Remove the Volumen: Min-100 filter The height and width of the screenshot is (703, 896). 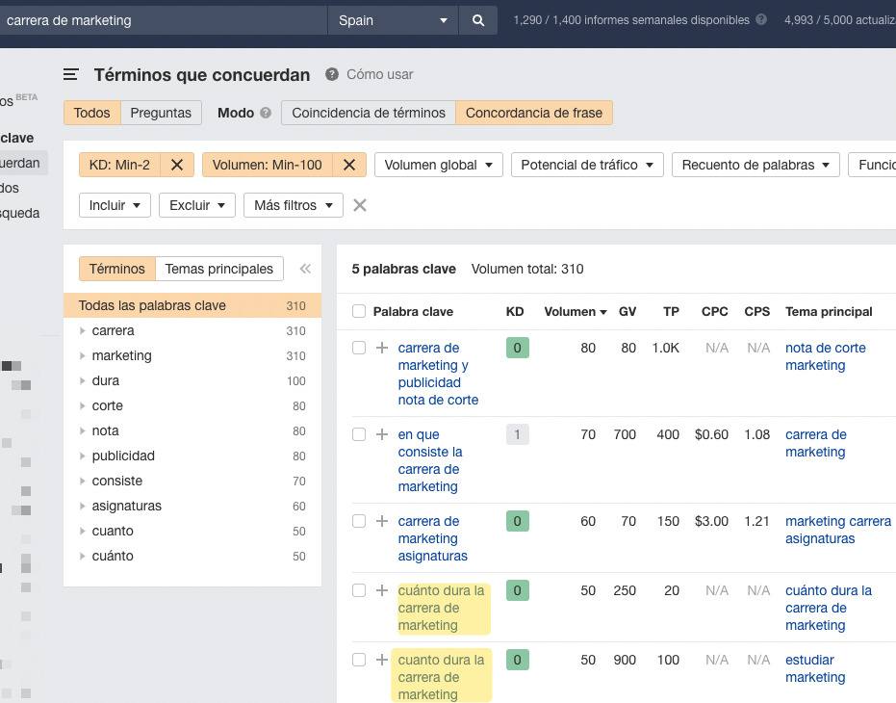[x=349, y=165]
